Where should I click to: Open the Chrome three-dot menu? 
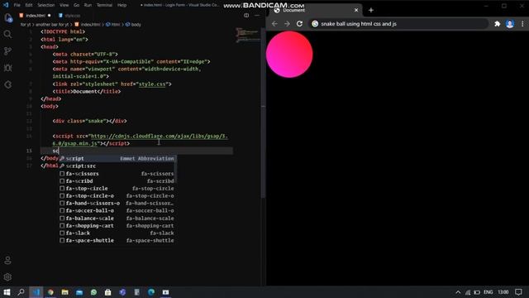pos(522,24)
